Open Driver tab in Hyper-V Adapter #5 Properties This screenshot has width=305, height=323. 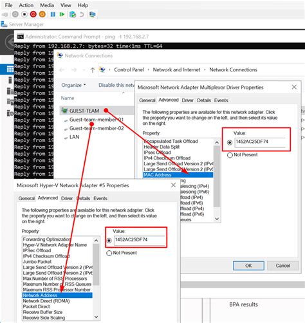tap(67, 198)
